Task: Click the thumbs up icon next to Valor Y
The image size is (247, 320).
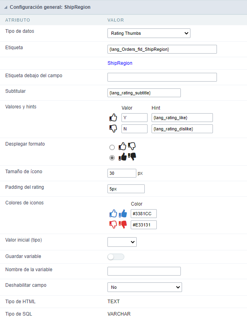Action: [x=113, y=117]
